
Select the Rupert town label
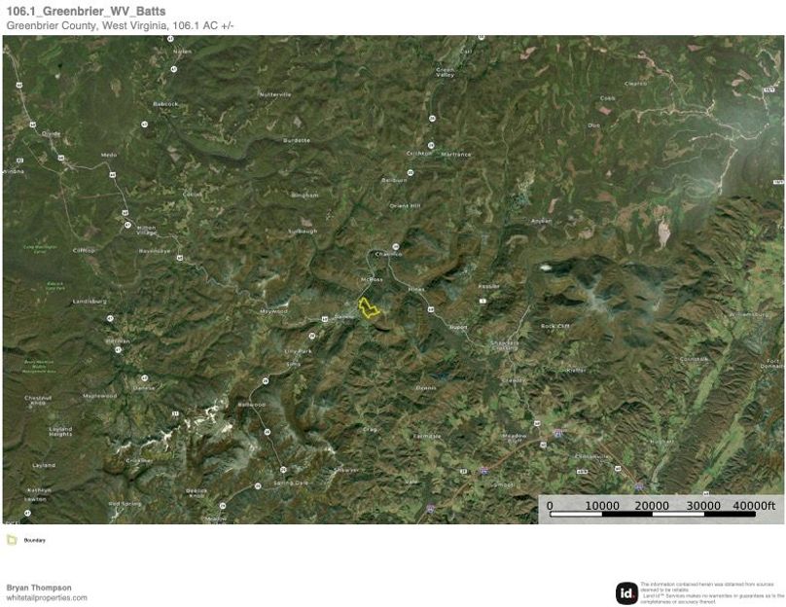click(459, 326)
